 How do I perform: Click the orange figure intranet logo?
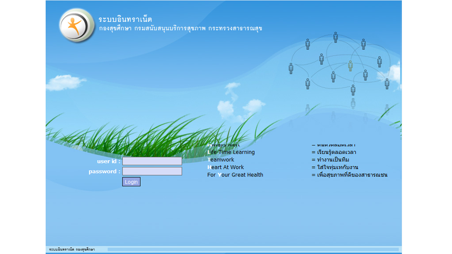pos(77,25)
